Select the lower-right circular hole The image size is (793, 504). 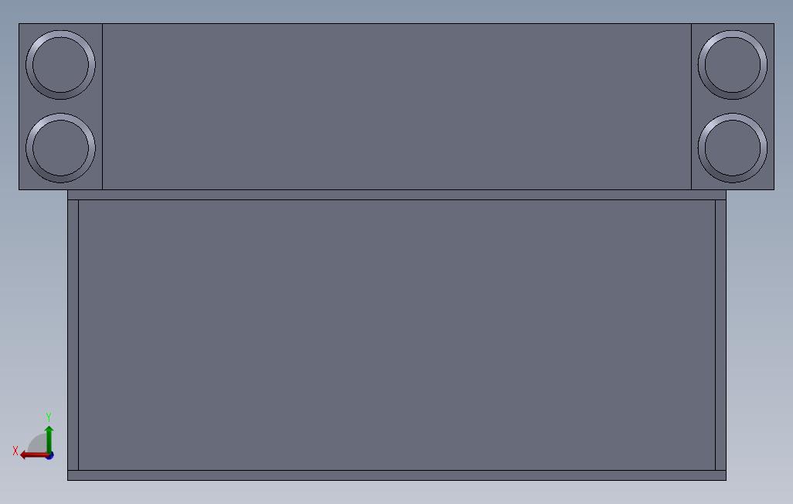[x=732, y=148]
